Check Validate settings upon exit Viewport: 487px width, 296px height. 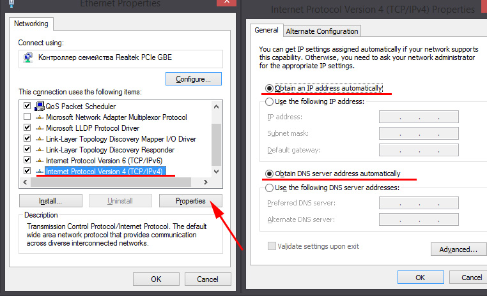pyautogui.click(x=272, y=246)
